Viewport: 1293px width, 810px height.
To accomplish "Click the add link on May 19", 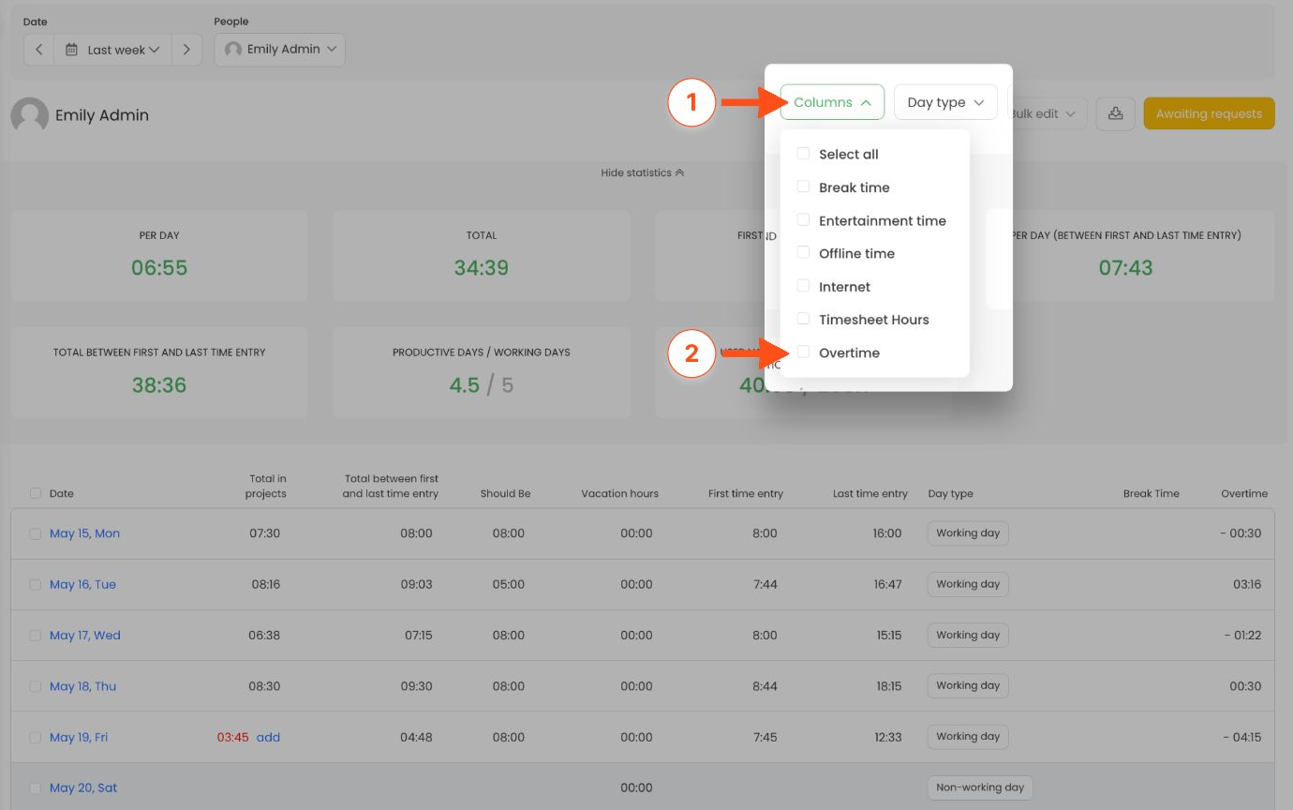I will [x=268, y=737].
